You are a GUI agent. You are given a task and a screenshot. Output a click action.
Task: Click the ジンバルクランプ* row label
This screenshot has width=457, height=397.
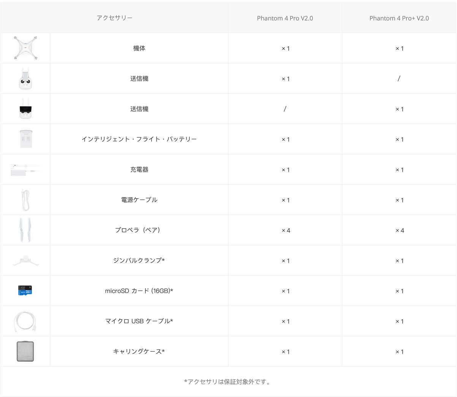pyautogui.click(x=139, y=260)
